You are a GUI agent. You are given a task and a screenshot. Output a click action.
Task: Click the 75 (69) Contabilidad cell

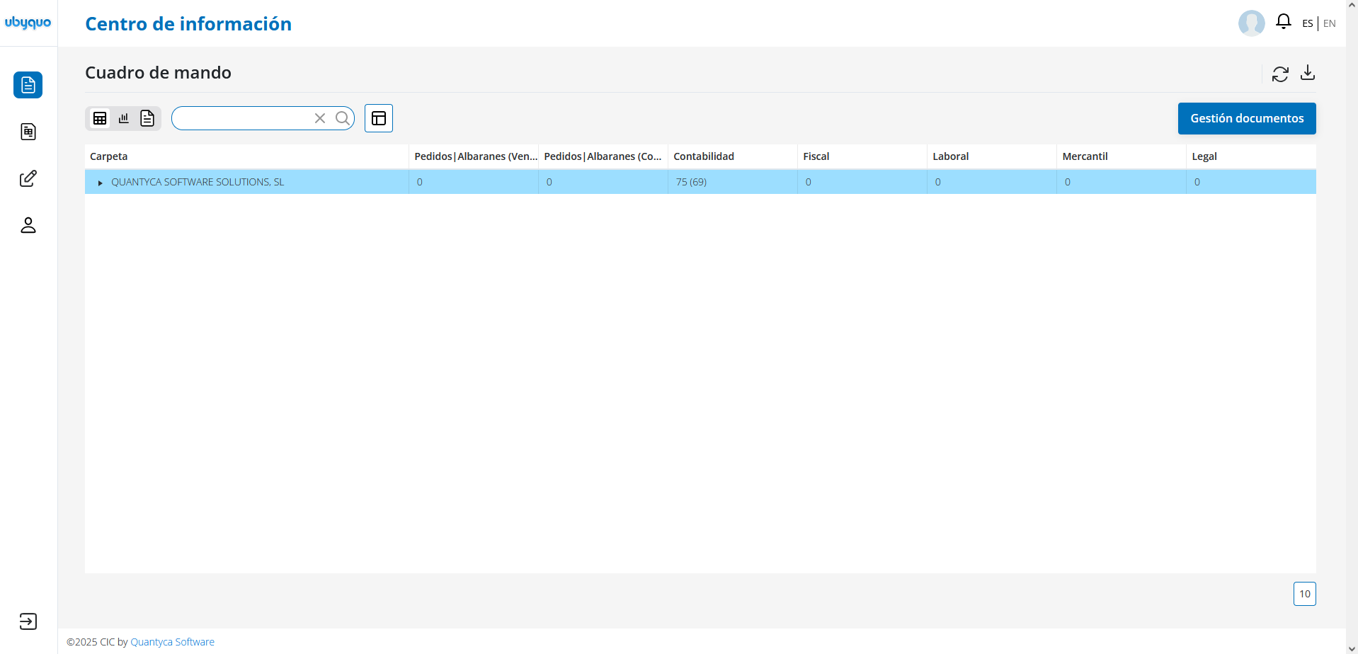point(733,182)
